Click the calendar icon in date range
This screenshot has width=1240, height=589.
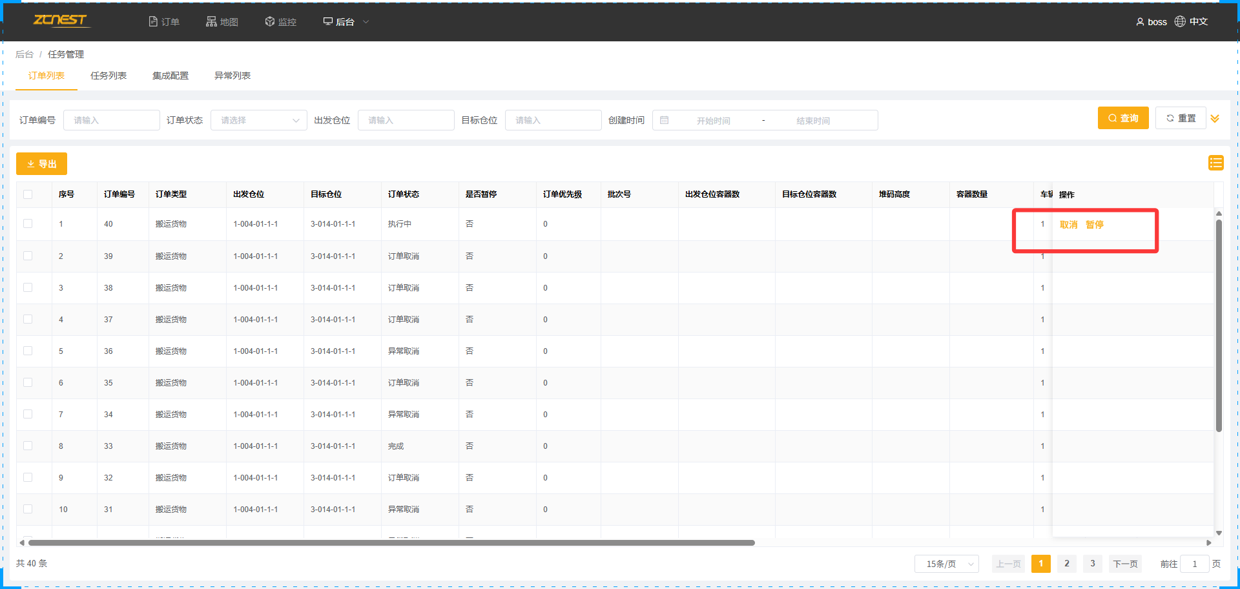pos(665,120)
